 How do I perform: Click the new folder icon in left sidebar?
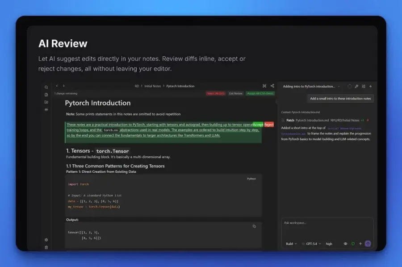tap(46, 102)
